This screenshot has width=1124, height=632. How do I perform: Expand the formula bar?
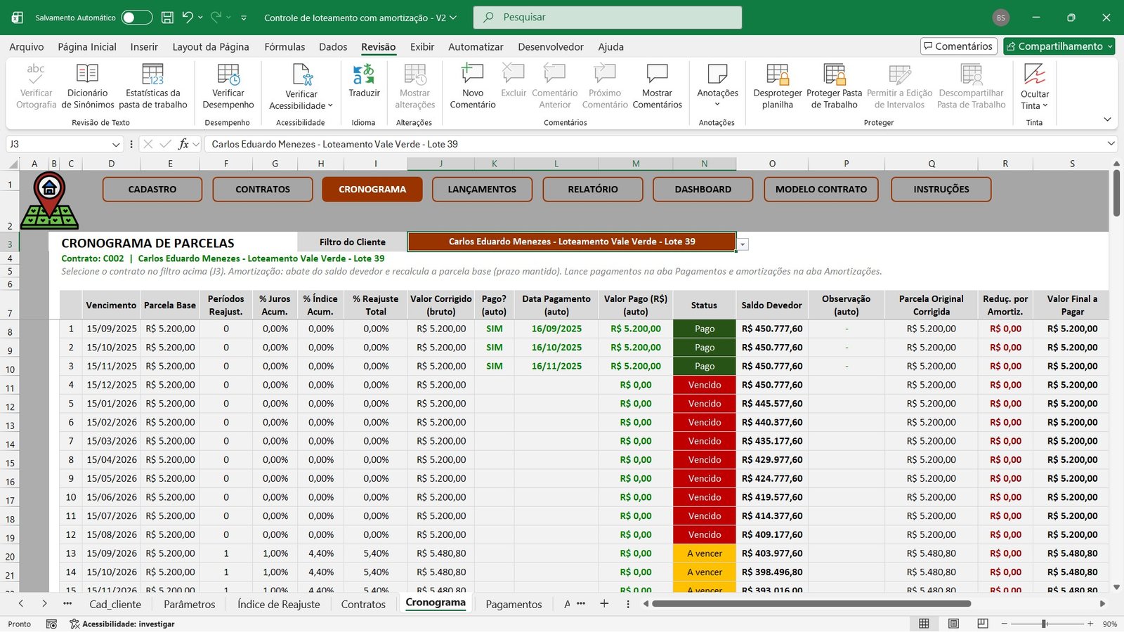pyautogui.click(x=1111, y=144)
